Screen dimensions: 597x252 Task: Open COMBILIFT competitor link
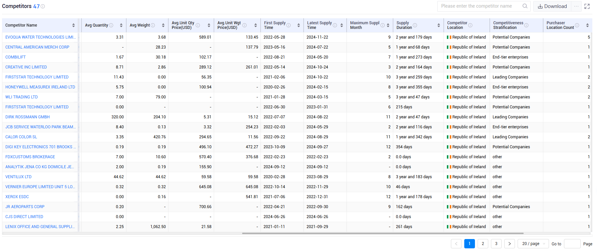point(15,57)
